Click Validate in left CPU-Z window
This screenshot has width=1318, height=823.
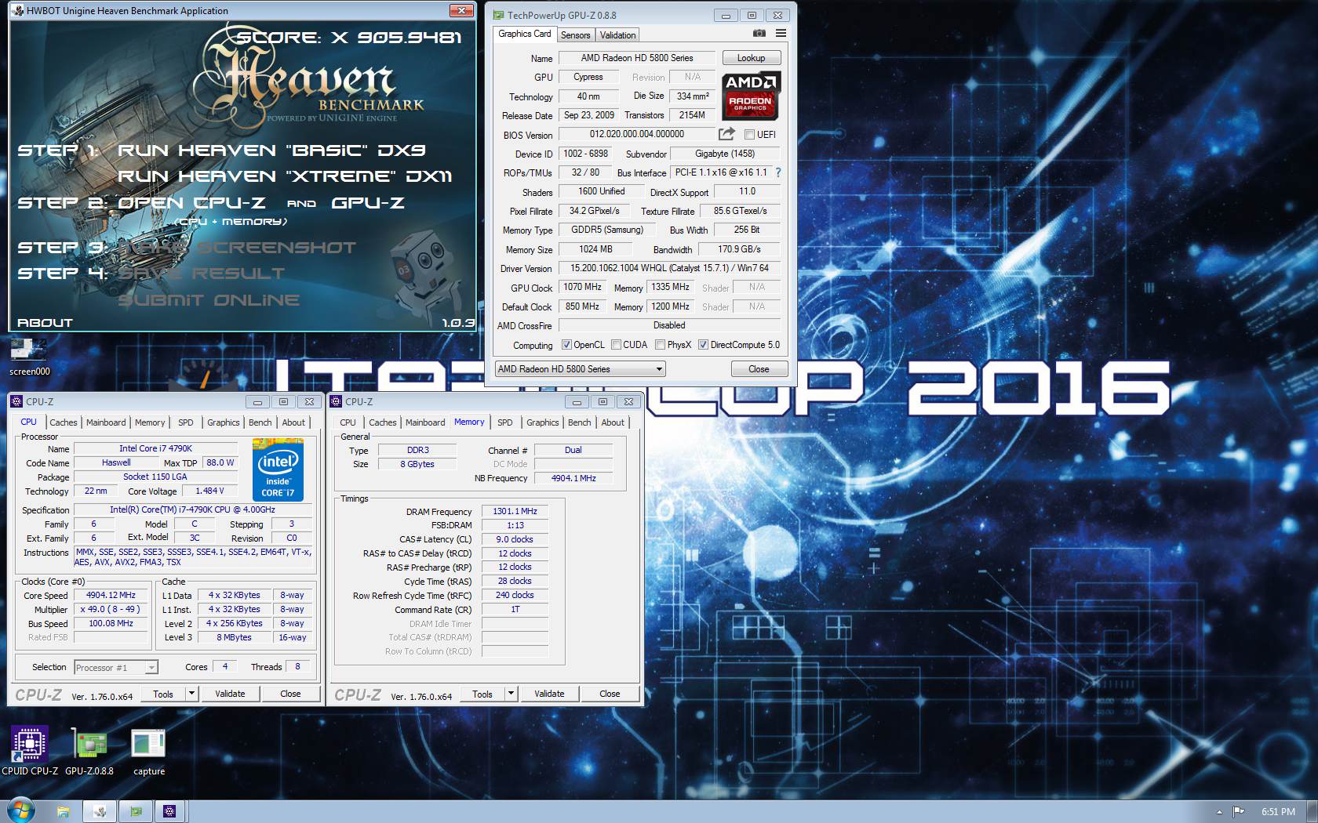pos(230,694)
